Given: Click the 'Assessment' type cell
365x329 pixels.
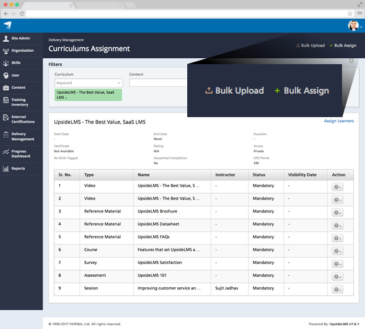Looking at the screenshot, I should pos(95,275).
